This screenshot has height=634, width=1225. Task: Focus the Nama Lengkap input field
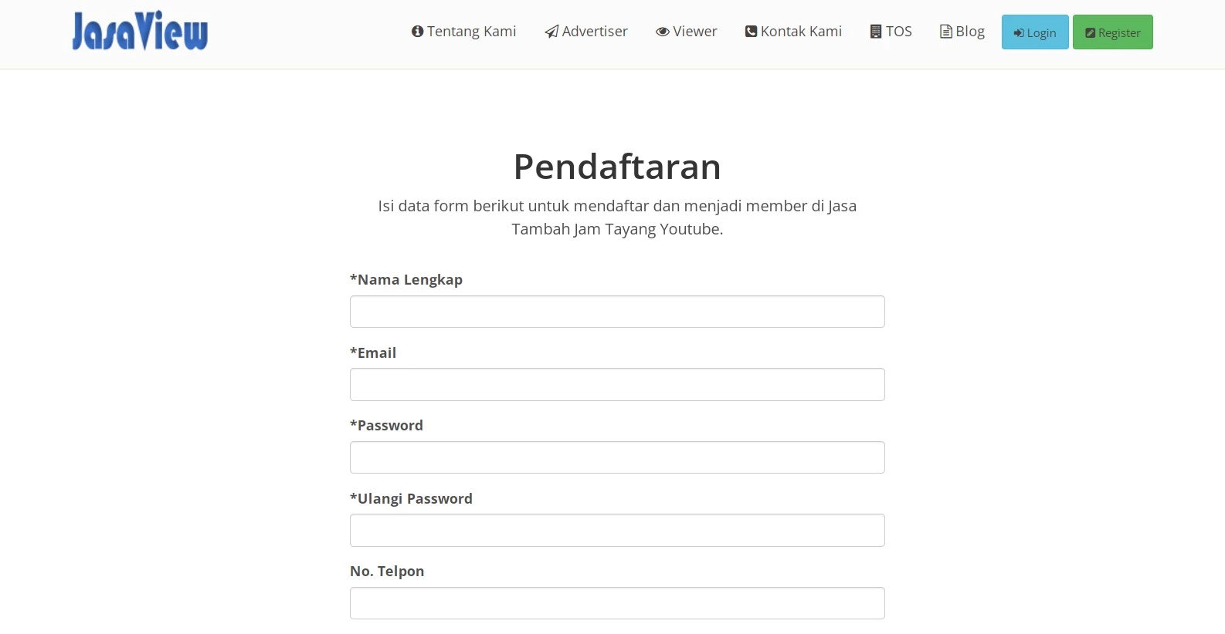(617, 312)
